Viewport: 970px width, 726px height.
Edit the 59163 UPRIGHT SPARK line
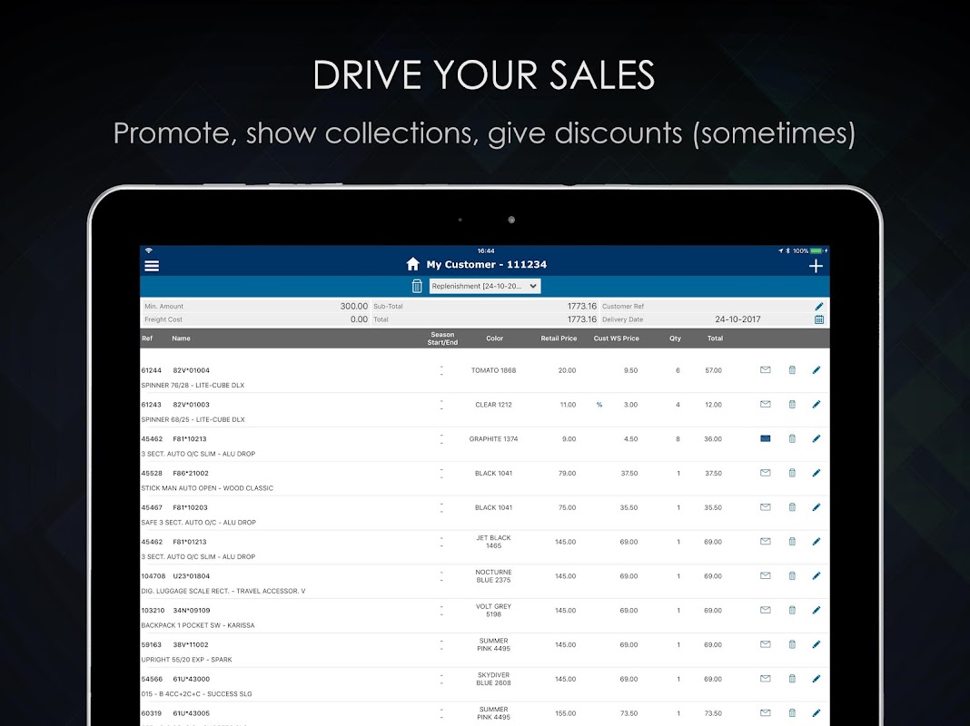tap(816, 643)
